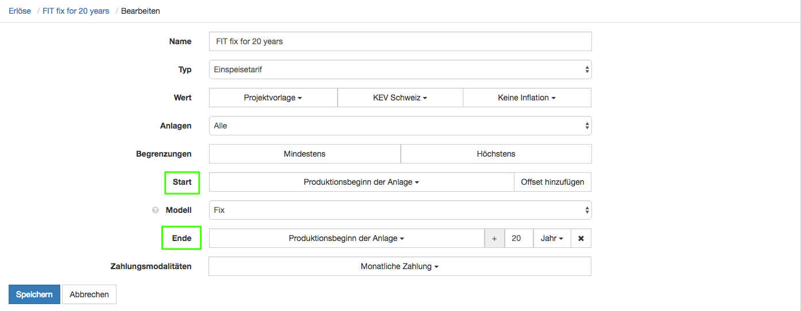Image resolution: width=801 pixels, height=311 pixels.
Task: Open the KEV Schweiz dropdown
Action: click(x=400, y=98)
